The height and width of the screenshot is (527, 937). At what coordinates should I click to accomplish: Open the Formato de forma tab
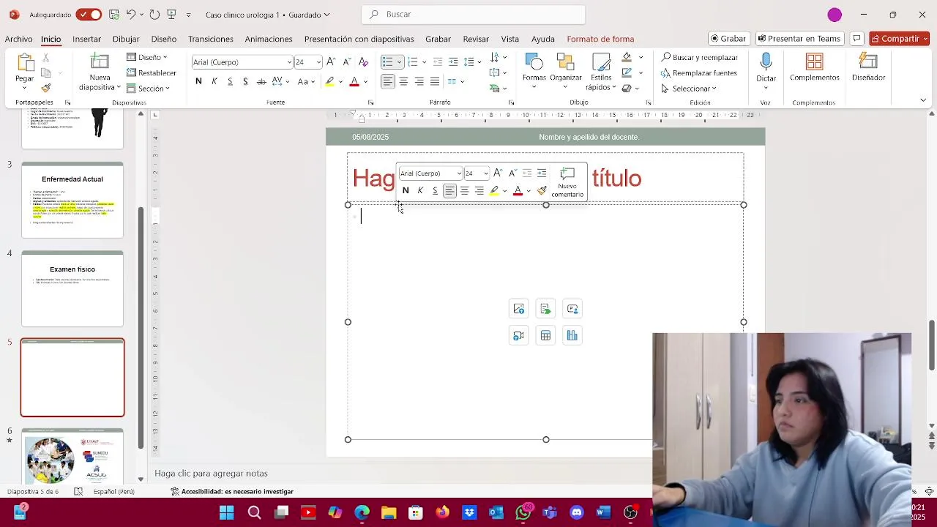[x=600, y=39]
